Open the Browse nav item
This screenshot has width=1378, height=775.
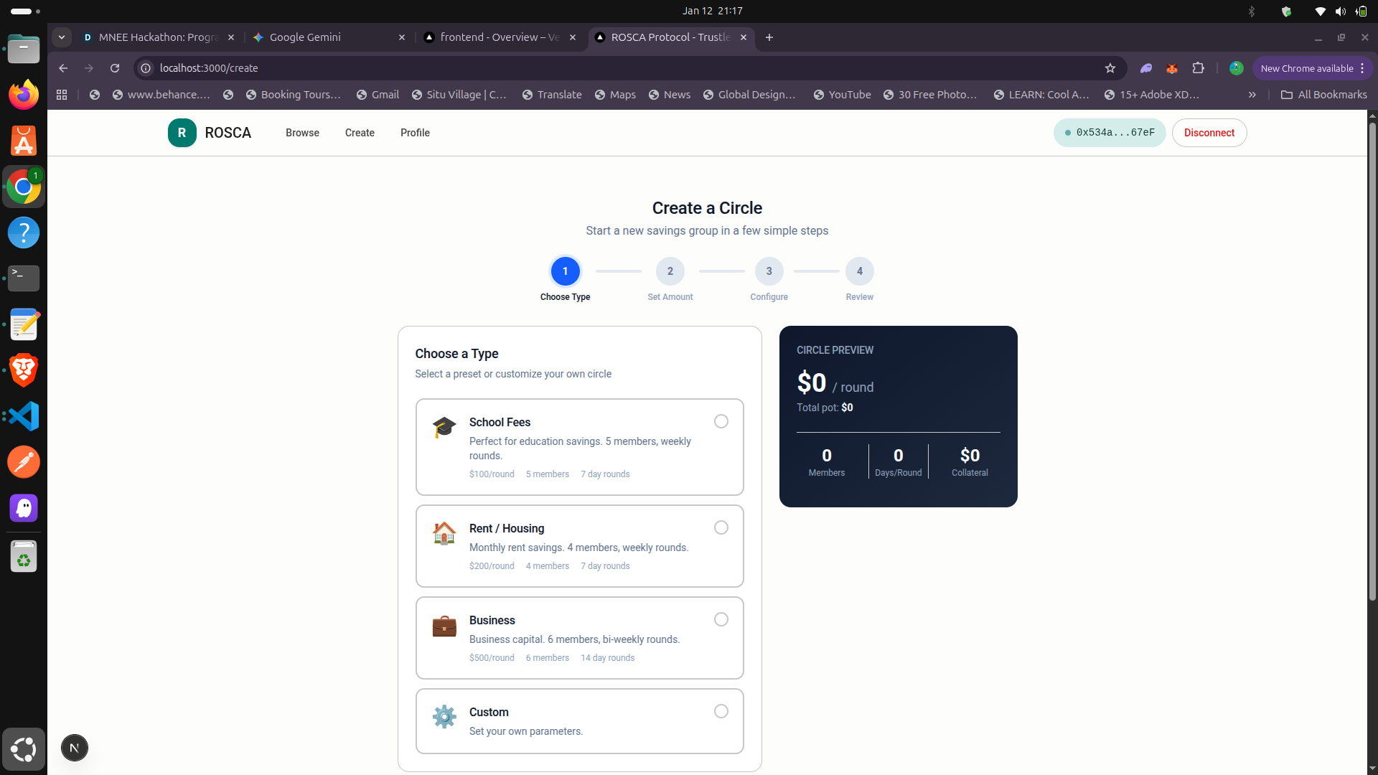point(302,133)
